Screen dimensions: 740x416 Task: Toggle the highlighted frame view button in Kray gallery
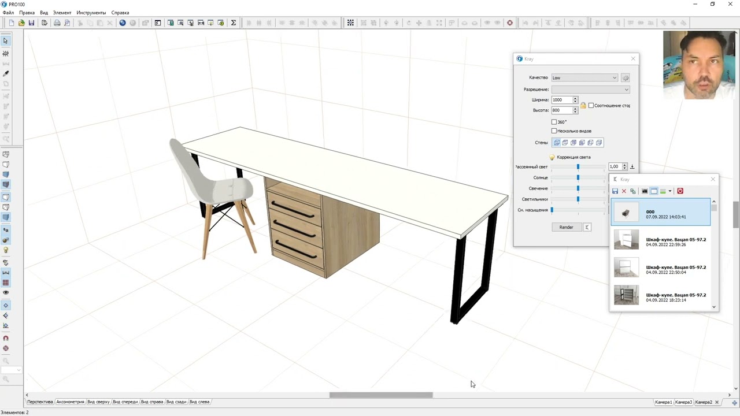(x=654, y=191)
